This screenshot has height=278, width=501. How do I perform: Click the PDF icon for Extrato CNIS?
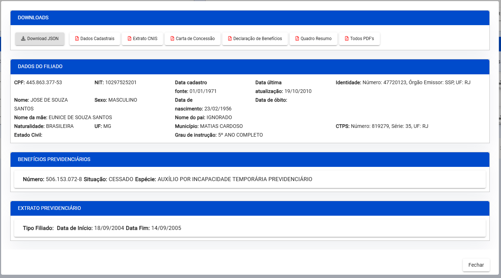click(x=130, y=39)
